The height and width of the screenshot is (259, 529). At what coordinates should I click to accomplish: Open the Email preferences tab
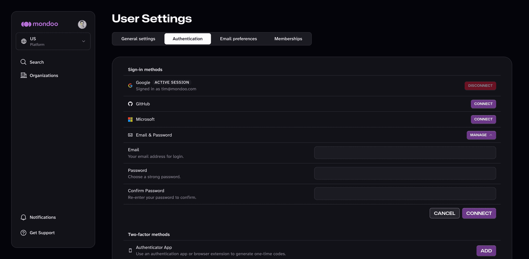point(238,39)
